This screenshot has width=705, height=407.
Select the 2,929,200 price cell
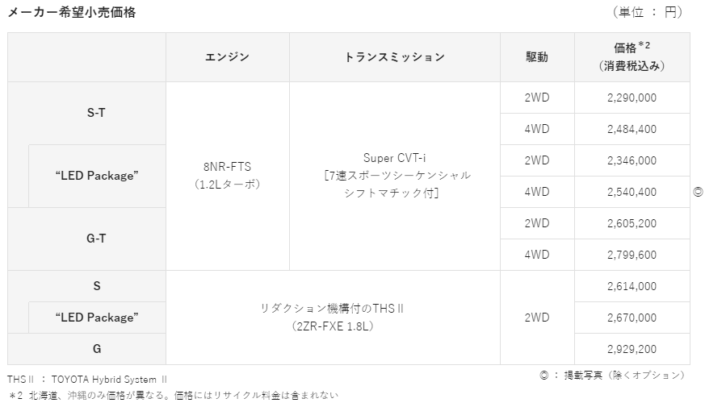click(x=632, y=349)
